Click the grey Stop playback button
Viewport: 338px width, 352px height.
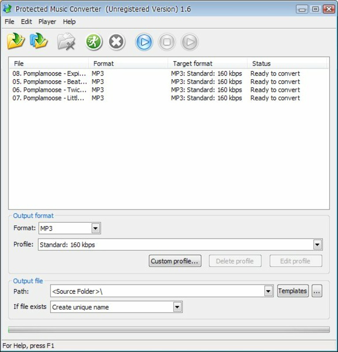pyautogui.click(x=167, y=42)
